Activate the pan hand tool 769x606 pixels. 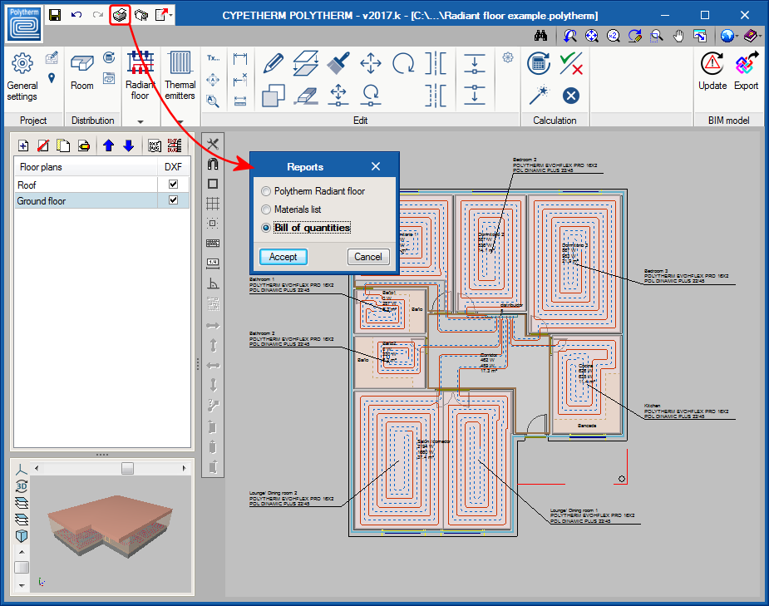pyautogui.click(x=677, y=36)
